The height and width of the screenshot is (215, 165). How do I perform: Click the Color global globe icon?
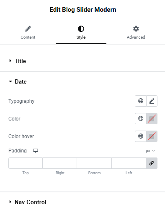141,118
